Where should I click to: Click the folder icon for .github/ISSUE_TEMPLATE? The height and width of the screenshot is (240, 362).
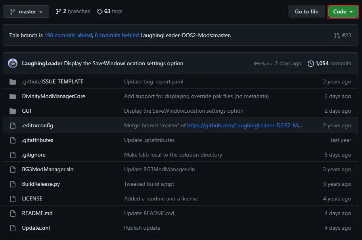click(x=13, y=82)
